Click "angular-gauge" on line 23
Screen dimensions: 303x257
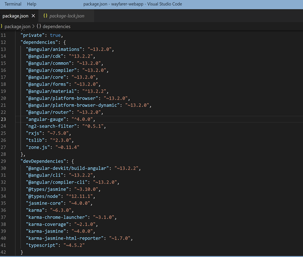pyautogui.click(x=46, y=119)
